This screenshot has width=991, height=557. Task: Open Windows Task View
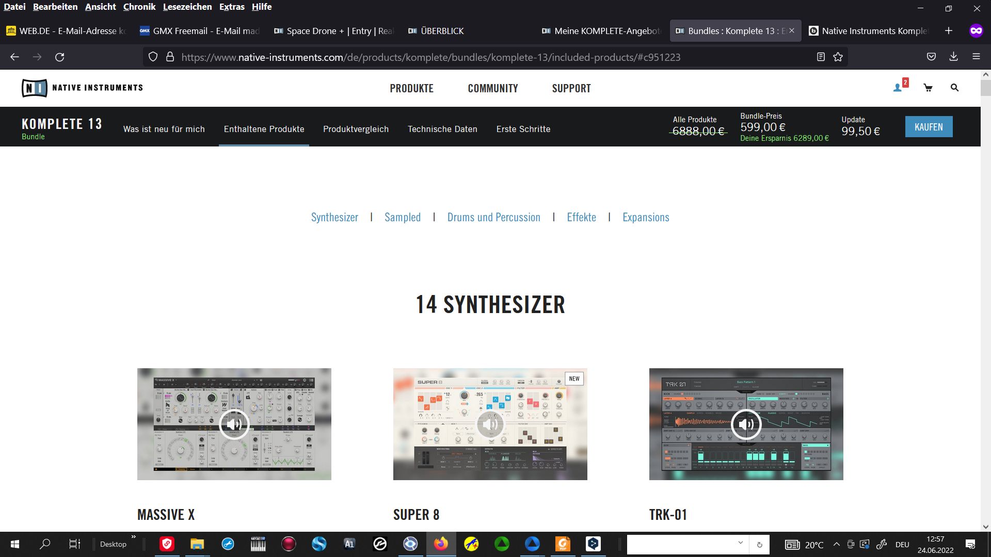tap(75, 544)
